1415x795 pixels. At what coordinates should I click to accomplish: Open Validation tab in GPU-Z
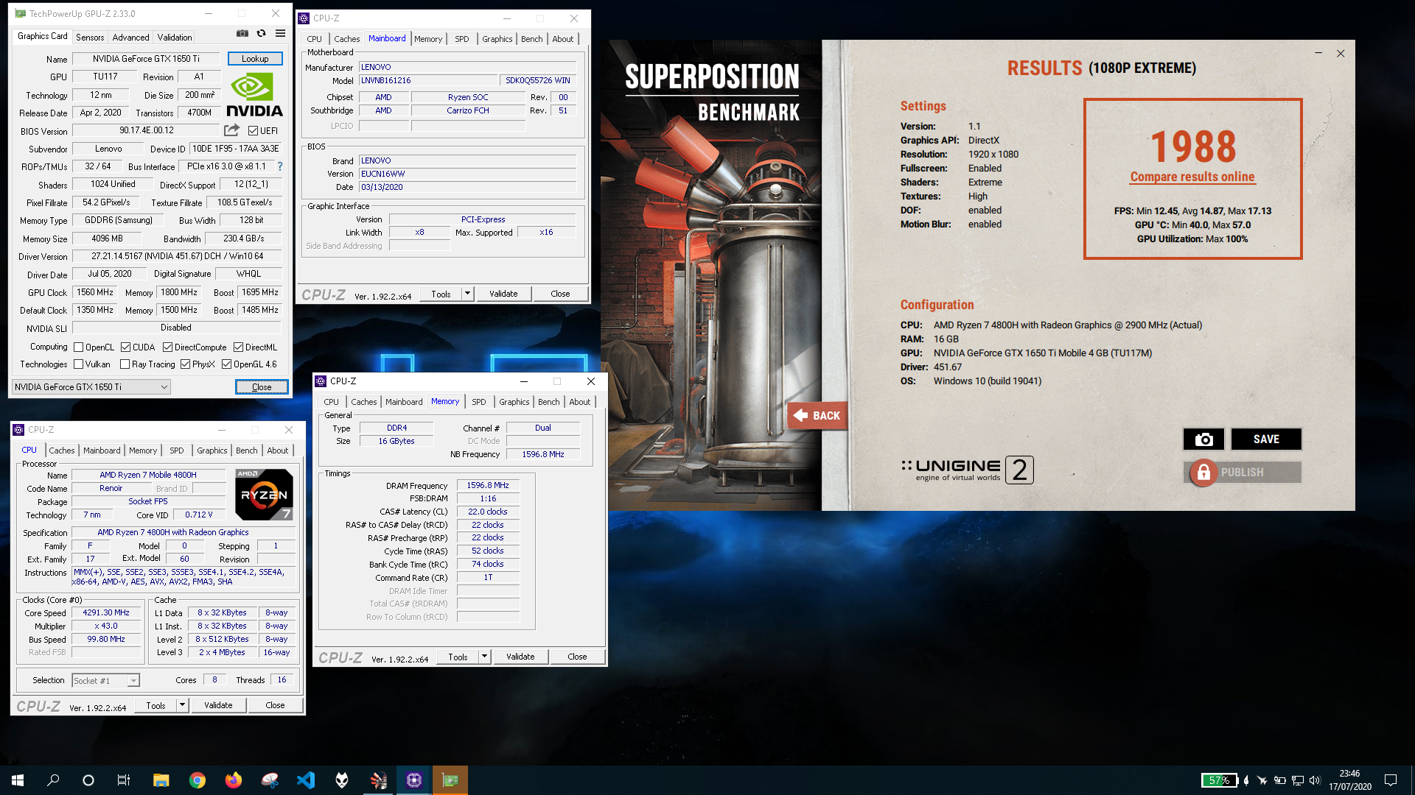(175, 37)
